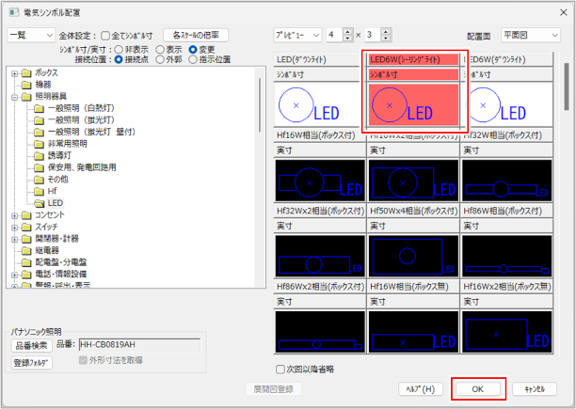Choose the Hf16W相当(ボックス付) fixture symbol
This screenshot has width=576, height=409.
(x=319, y=179)
